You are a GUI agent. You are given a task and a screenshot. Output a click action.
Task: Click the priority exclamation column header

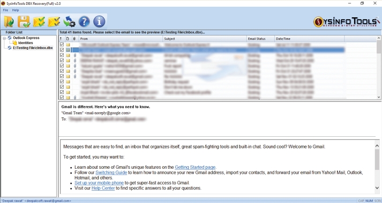(61, 38)
